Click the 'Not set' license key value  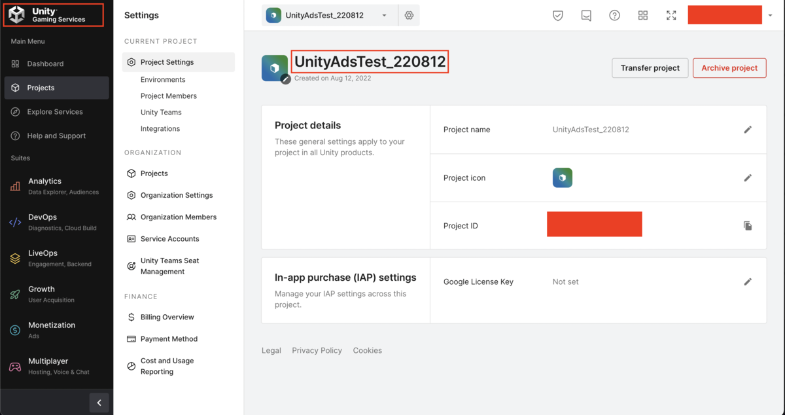566,282
